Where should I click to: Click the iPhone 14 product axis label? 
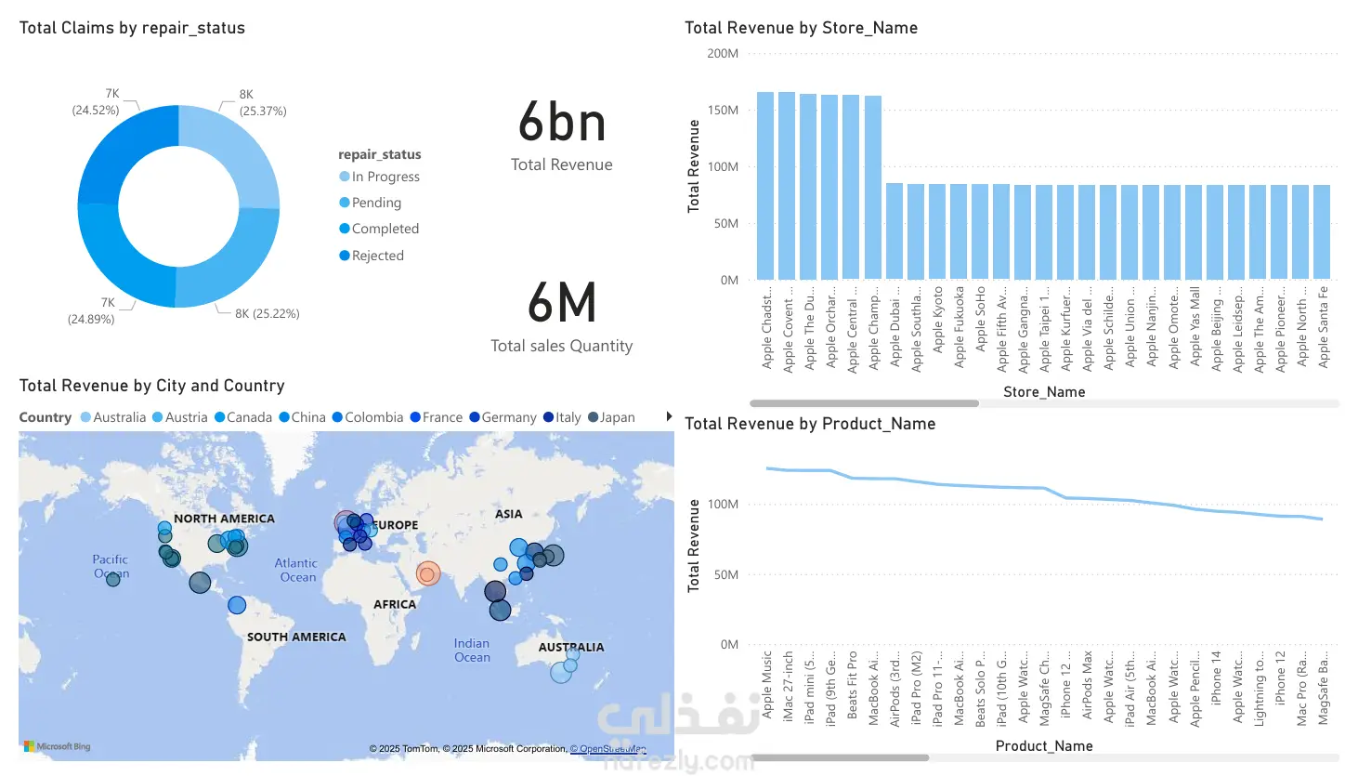coord(1217,677)
